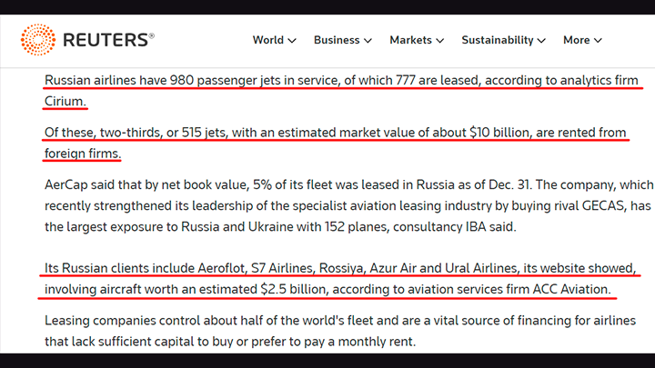Image resolution: width=655 pixels, height=368 pixels.
Task: Open the More navigation label
Action: tap(576, 40)
